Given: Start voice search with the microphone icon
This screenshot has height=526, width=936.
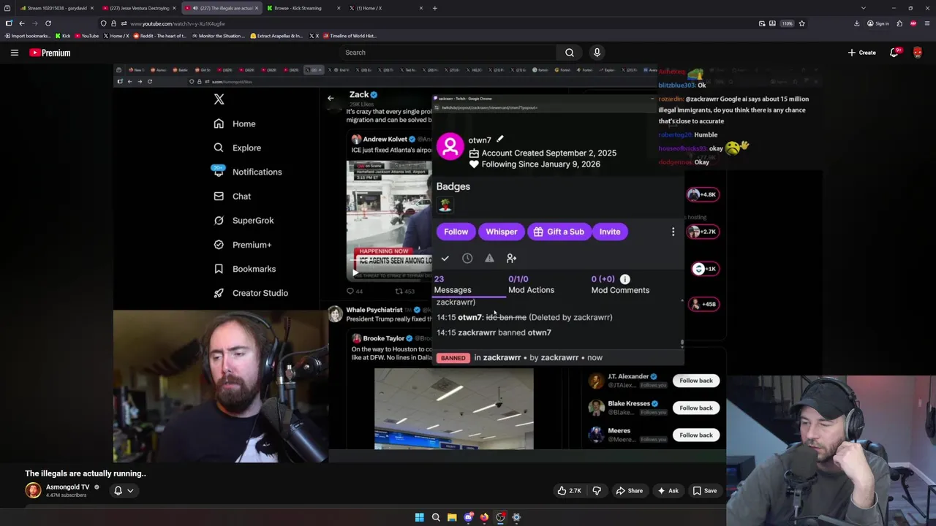Looking at the screenshot, I should tap(597, 53).
